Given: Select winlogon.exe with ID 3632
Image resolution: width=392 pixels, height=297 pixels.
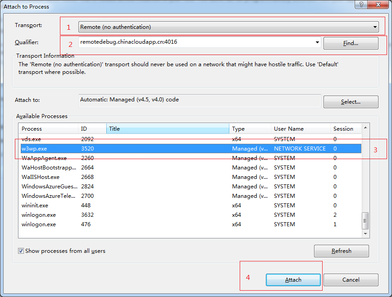Looking at the screenshot, I should pyautogui.click(x=191, y=215).
